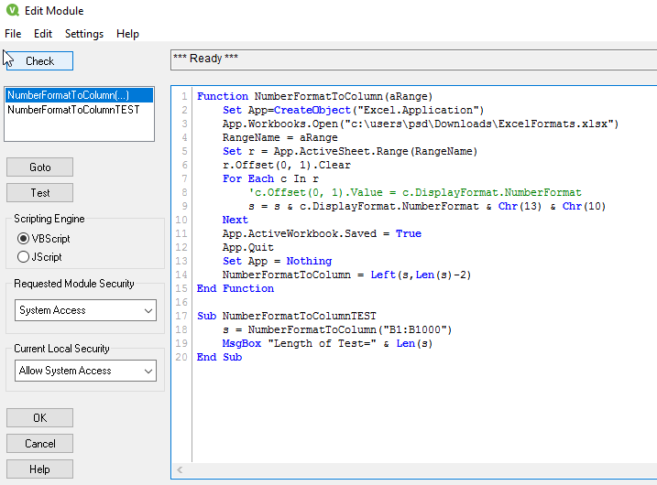Click the left scroll arrow of code editor
Viewport: 657px width, 485px height.
(180, 470)
